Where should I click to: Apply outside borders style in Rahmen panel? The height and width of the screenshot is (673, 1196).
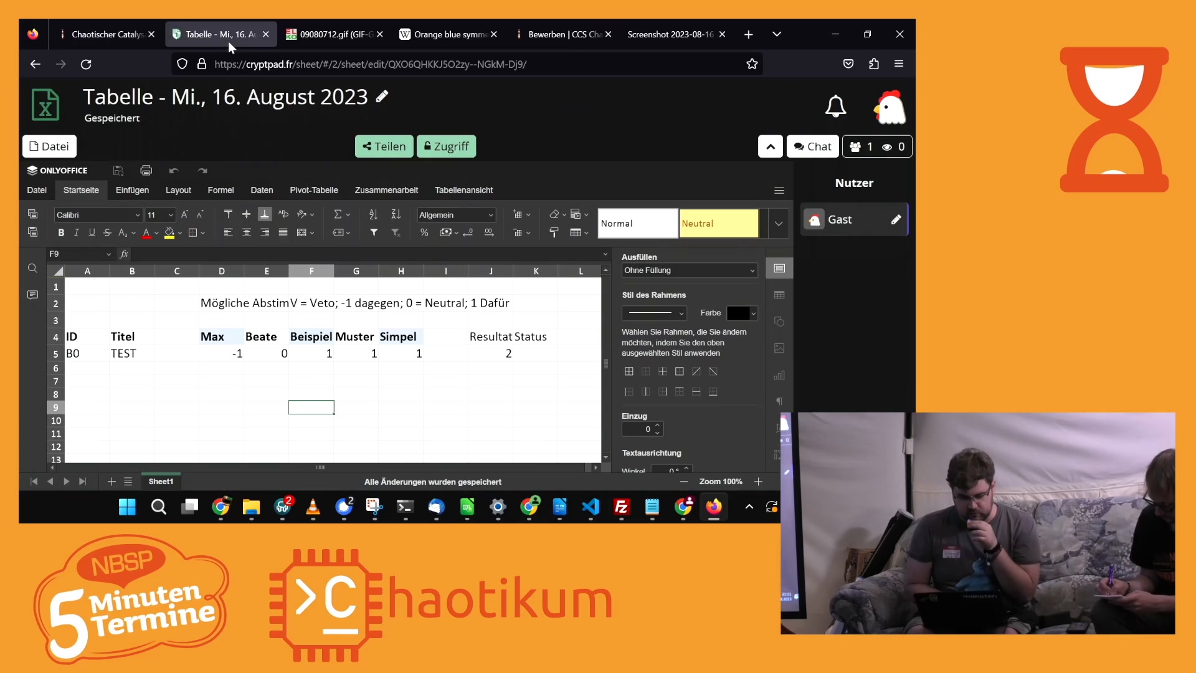click(x=680, y=371)
